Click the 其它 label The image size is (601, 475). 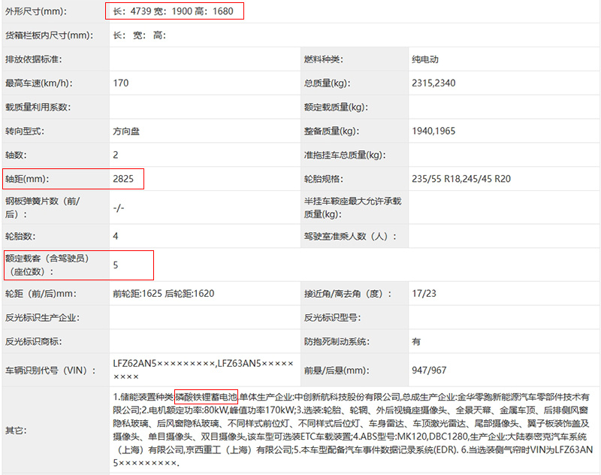[16, 431]
